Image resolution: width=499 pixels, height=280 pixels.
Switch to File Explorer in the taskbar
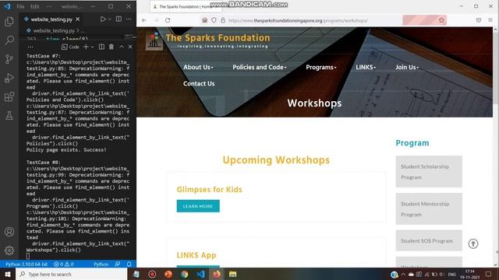pos(232,274)
